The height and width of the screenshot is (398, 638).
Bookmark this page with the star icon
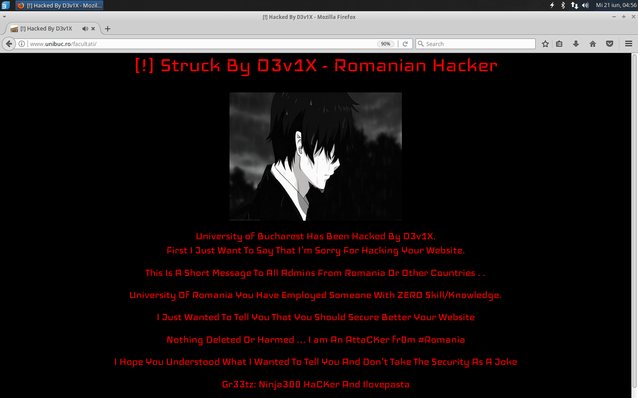(x=545, y=44)
